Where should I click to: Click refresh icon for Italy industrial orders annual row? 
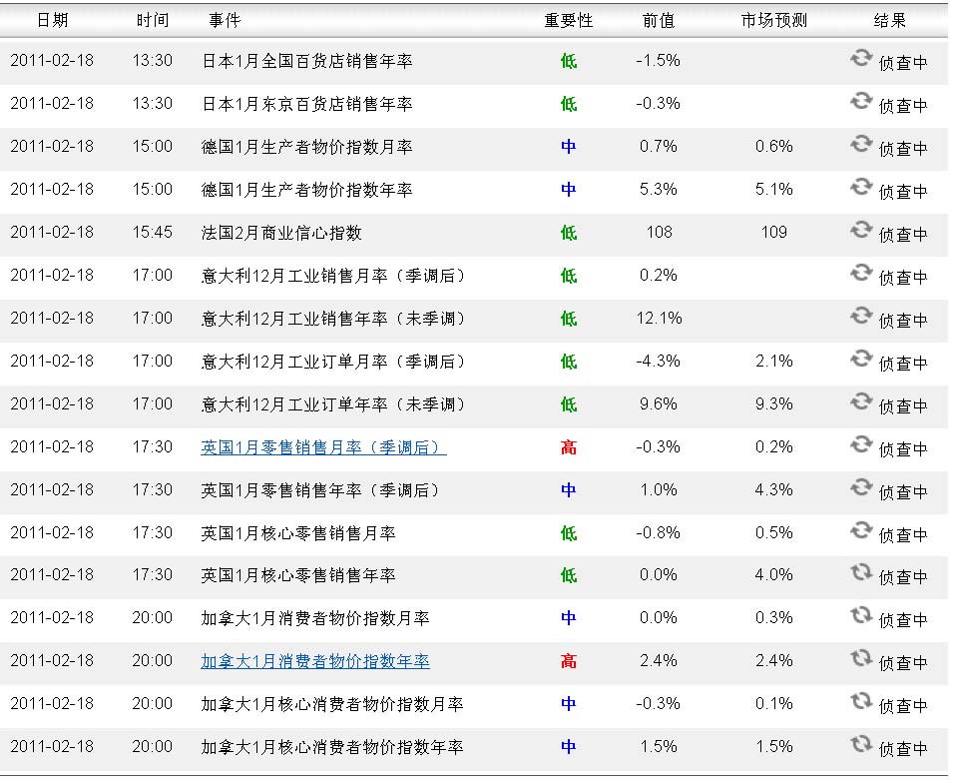tap(860, 401)
